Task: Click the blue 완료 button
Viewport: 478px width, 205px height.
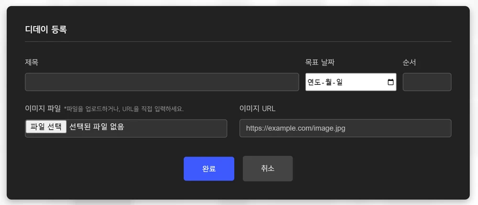Action: coord(209,169)
